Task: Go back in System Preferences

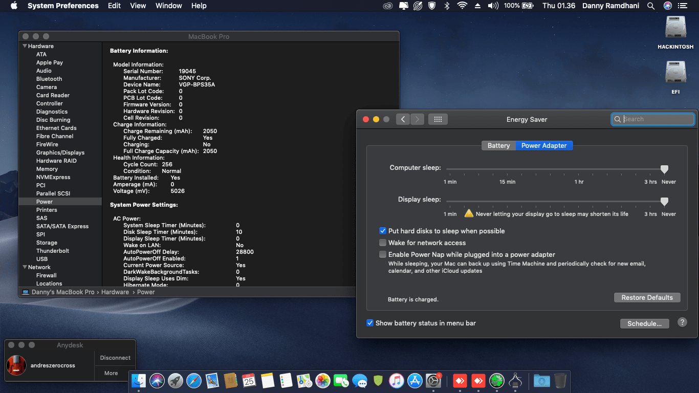Action: coord(403,119)
